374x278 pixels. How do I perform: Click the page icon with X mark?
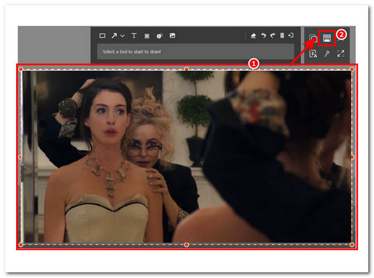click(x=313, y=53)
